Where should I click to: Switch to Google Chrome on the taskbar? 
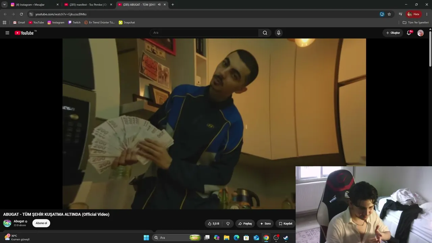266,238
